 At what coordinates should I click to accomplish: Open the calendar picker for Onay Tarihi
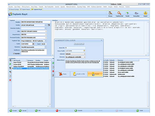[x=84, y=51]
